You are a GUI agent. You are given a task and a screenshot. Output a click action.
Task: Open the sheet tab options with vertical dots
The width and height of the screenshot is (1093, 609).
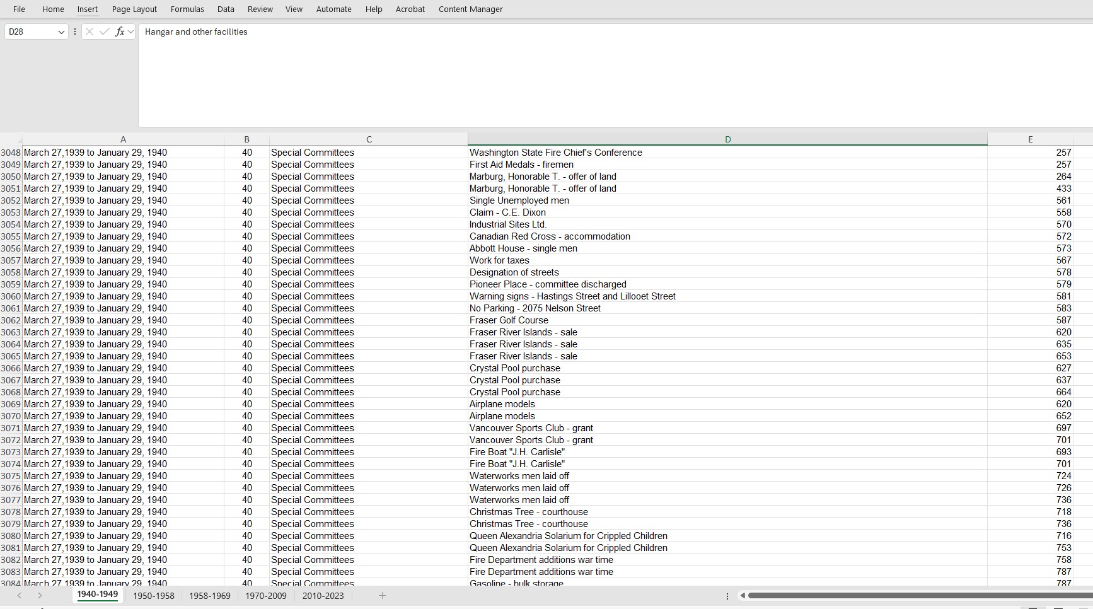tap(727, 596)
